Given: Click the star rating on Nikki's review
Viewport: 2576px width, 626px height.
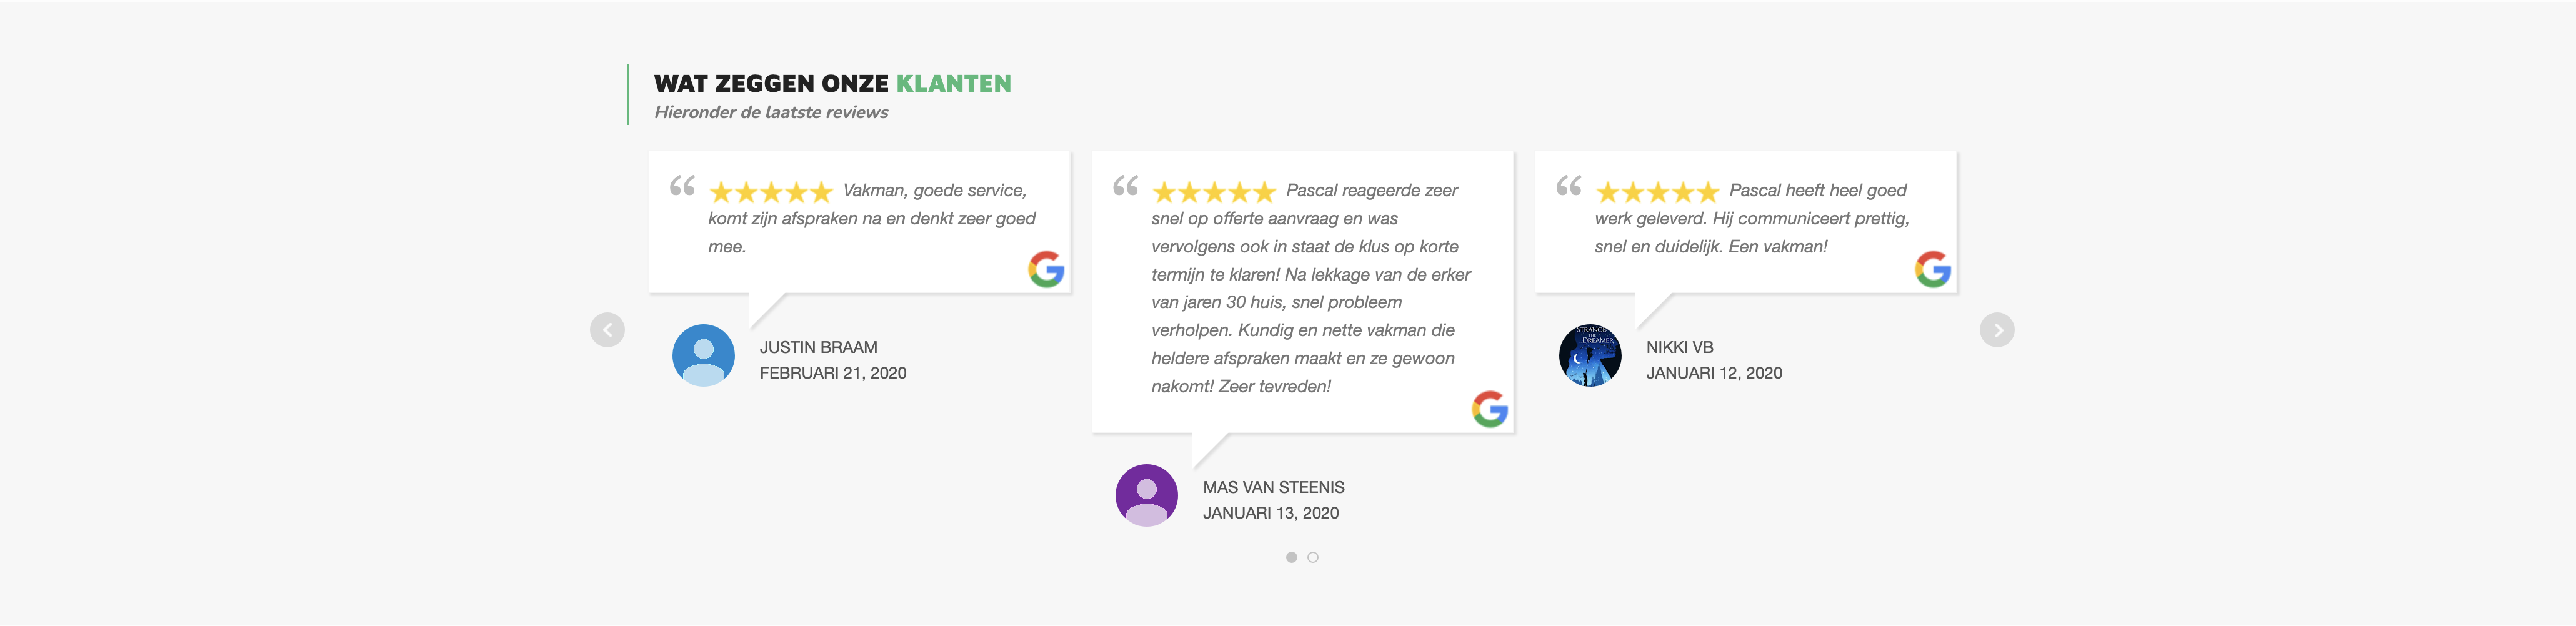Looking at the screenshot, I should point(1658,192).
